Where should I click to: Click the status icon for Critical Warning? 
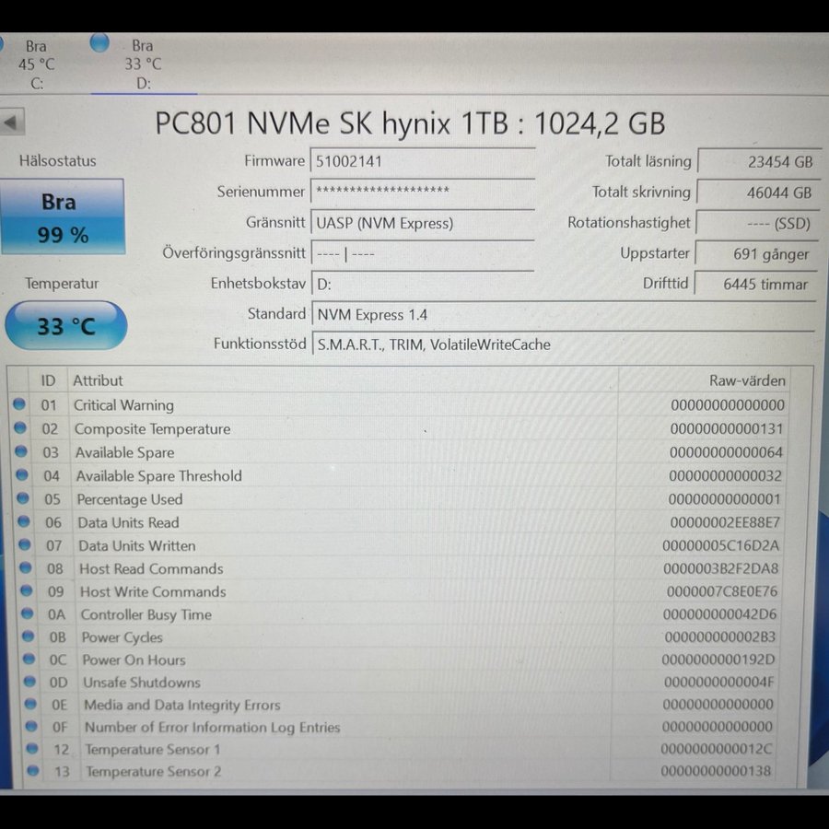19,404
